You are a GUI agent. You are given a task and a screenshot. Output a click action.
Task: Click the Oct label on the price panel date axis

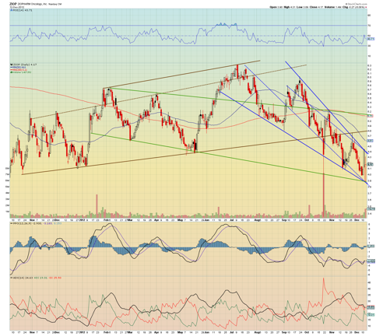pos(307,219)
